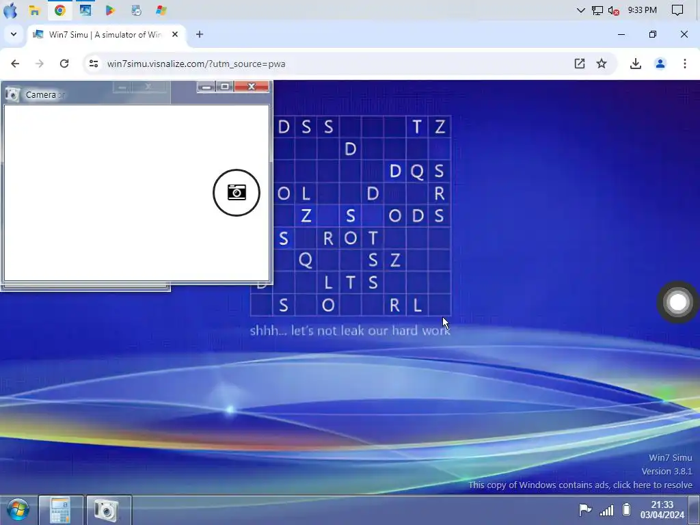Click the network computer tray icon
Image resolution: width=700 pixels, height=525 pixels.
click(597, 10)
